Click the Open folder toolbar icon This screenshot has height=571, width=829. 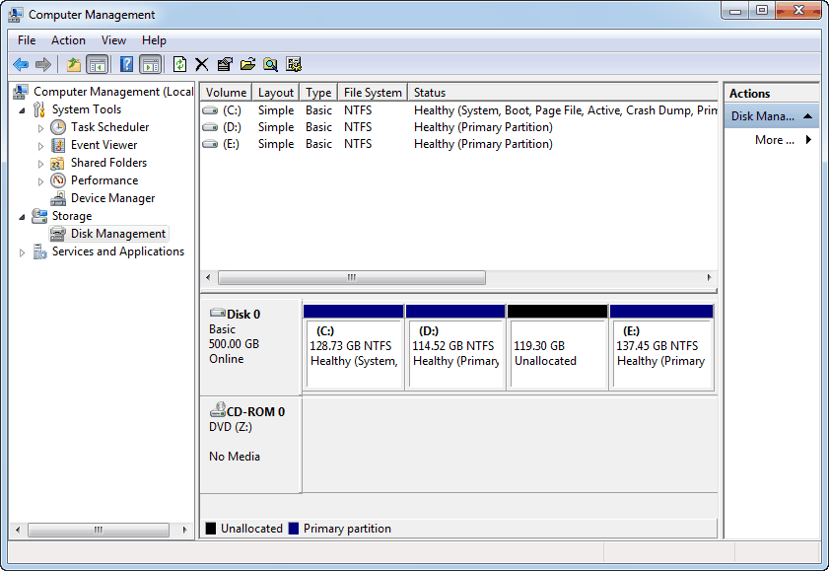coord(247,64)
